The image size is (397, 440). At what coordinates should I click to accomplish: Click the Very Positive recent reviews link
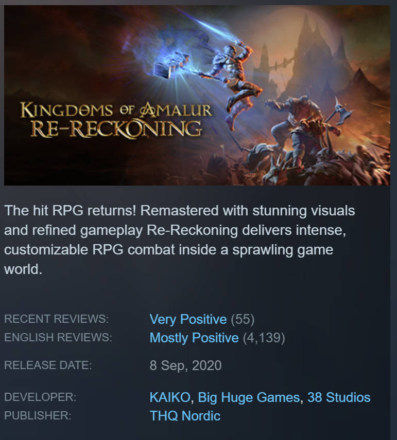[188, 319]
